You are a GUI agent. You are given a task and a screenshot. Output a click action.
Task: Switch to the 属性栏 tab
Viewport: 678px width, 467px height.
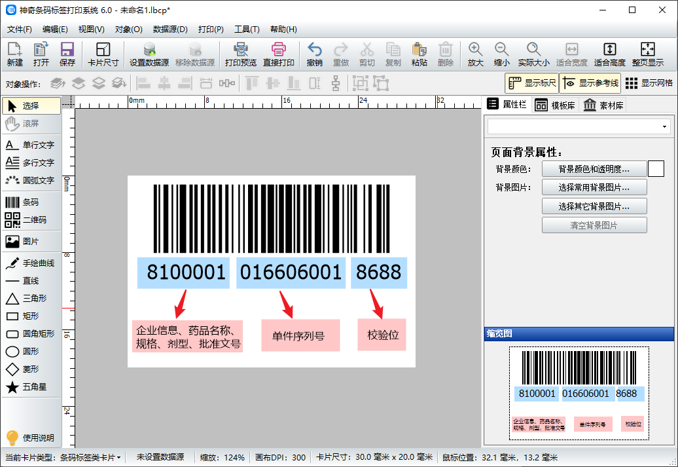click(x=507, y=104)
